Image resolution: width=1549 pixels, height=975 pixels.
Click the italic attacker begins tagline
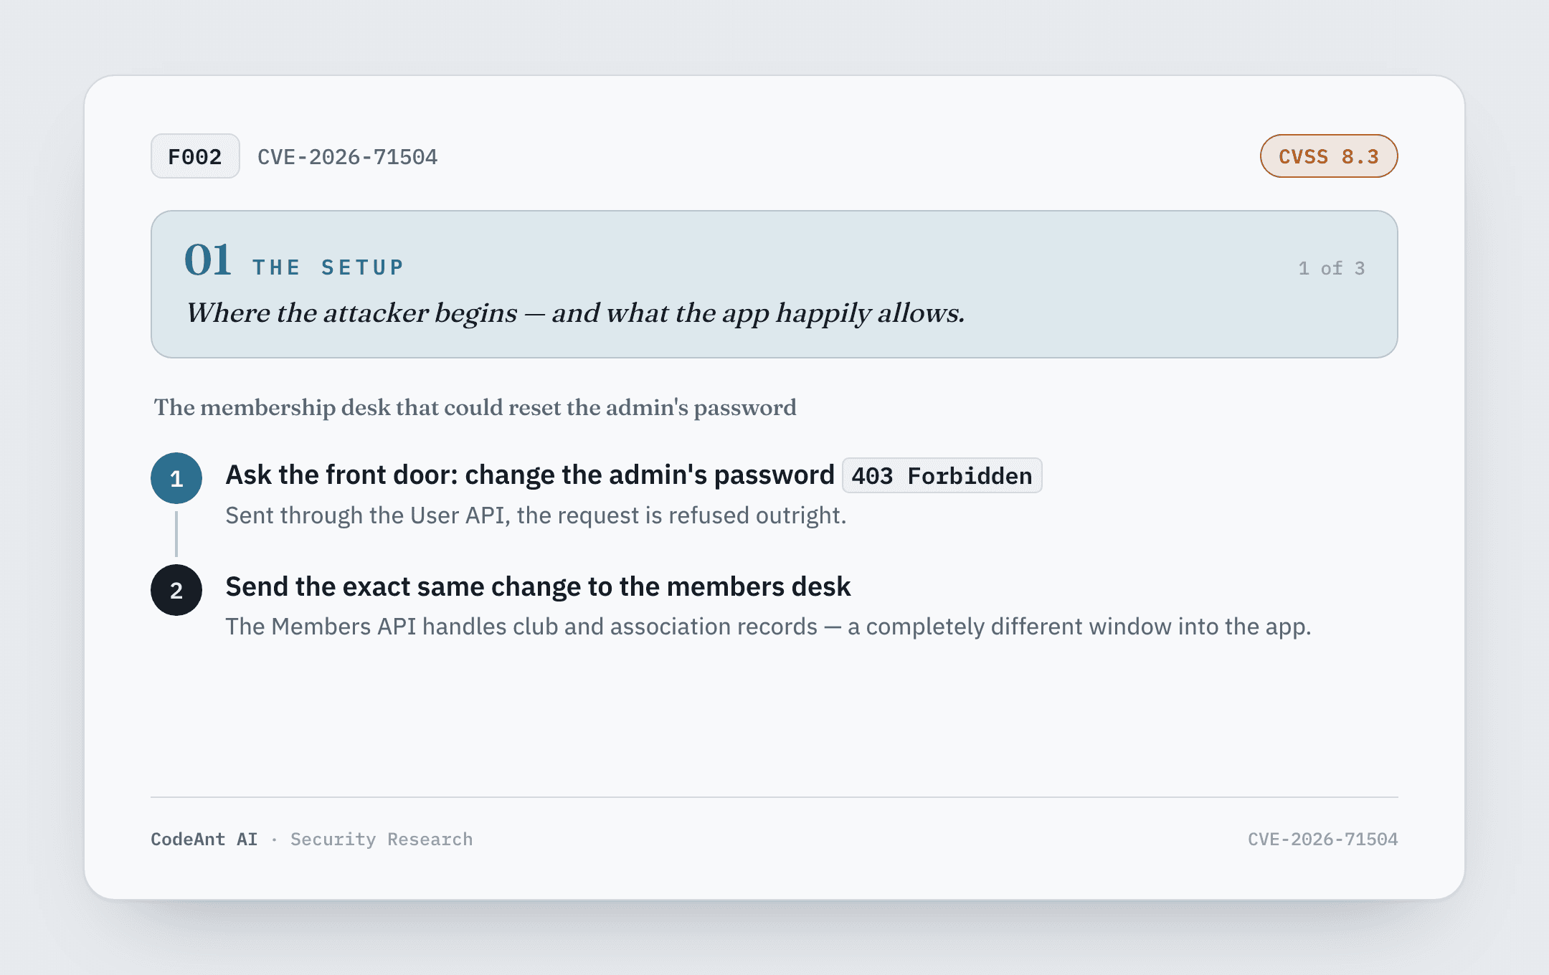click(x=575, y=313)
